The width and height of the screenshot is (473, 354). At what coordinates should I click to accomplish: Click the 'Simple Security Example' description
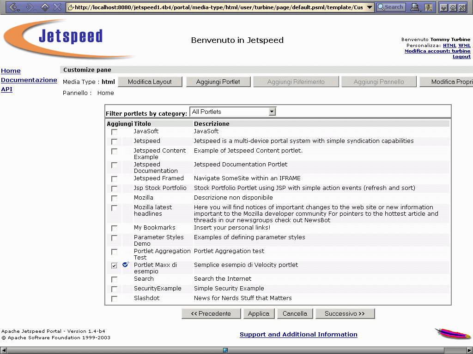click(229, 289)
